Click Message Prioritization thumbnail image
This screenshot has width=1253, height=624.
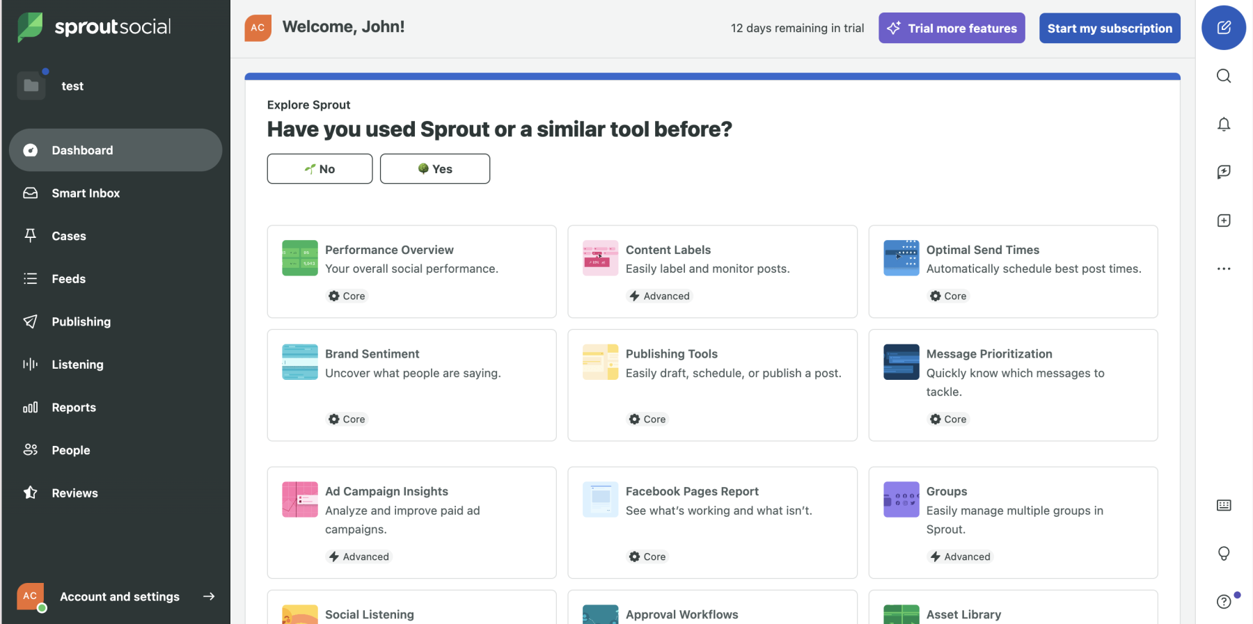pos(901,362)
